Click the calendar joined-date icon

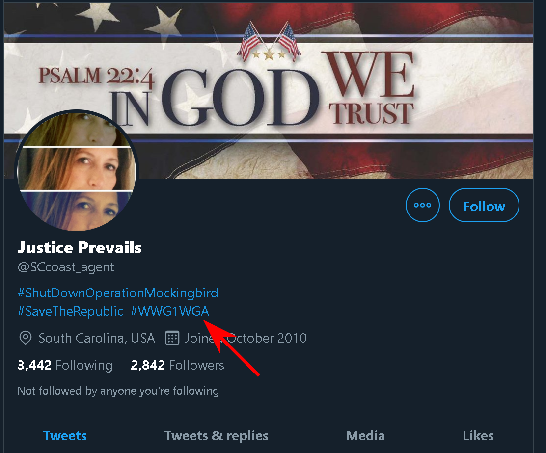pos(172,338)
